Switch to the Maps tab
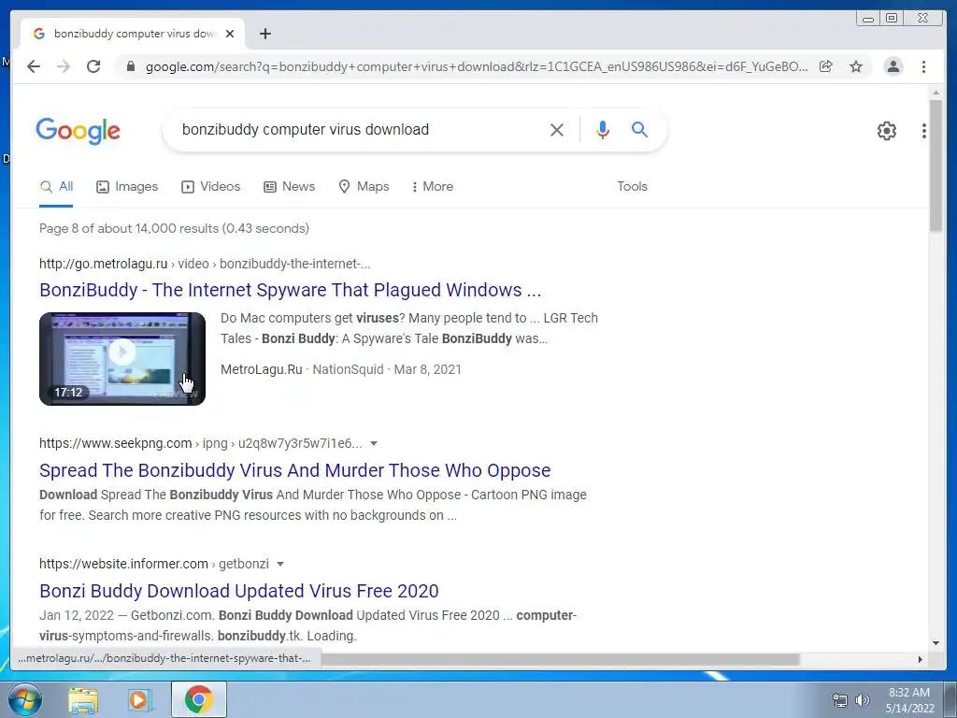This screenshot has height=718, width=957. 364,187
